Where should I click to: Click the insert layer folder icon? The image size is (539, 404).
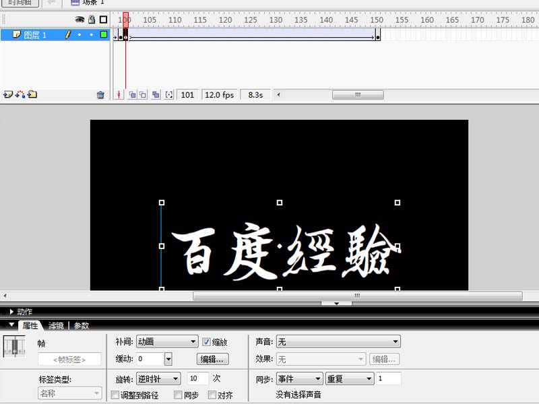(x=32, y=94)
